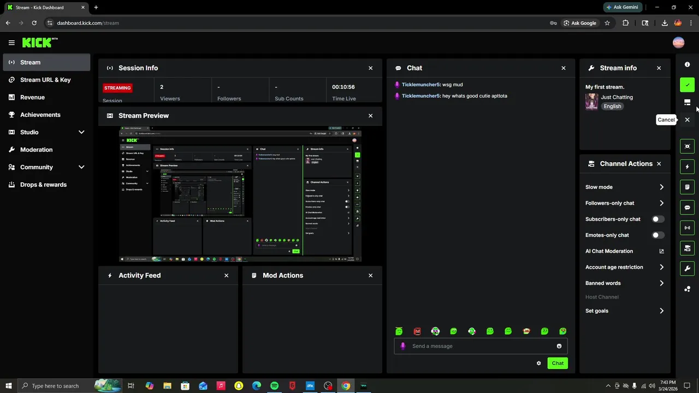Open AI Chat Moderation external link
This screenshot has height=393, width=699.
(x=661, y=251)
